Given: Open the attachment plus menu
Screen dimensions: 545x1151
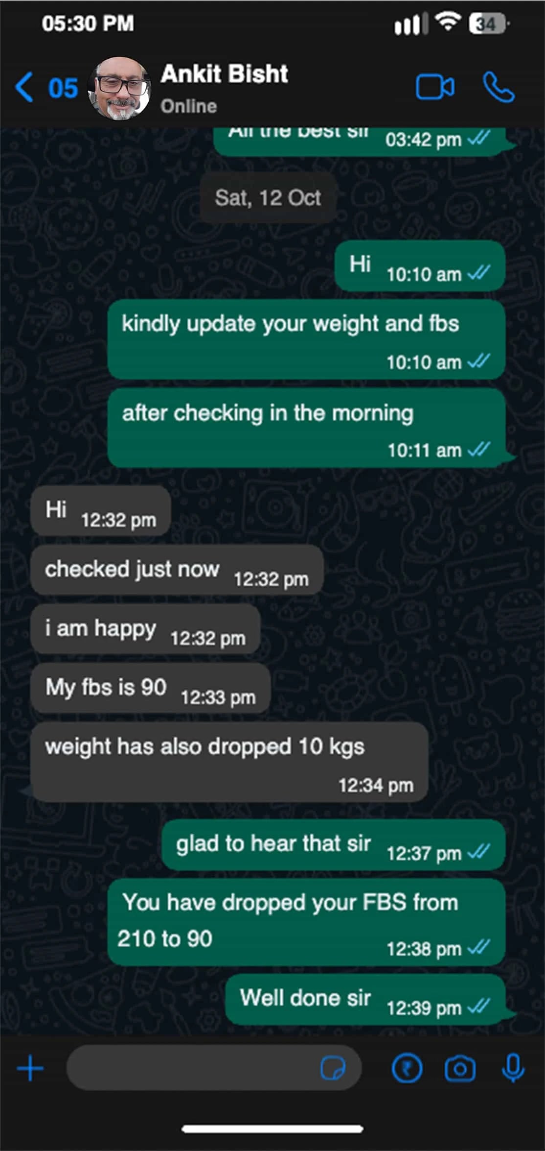Looking at the screenshot, I should (x=30, y=1068).
